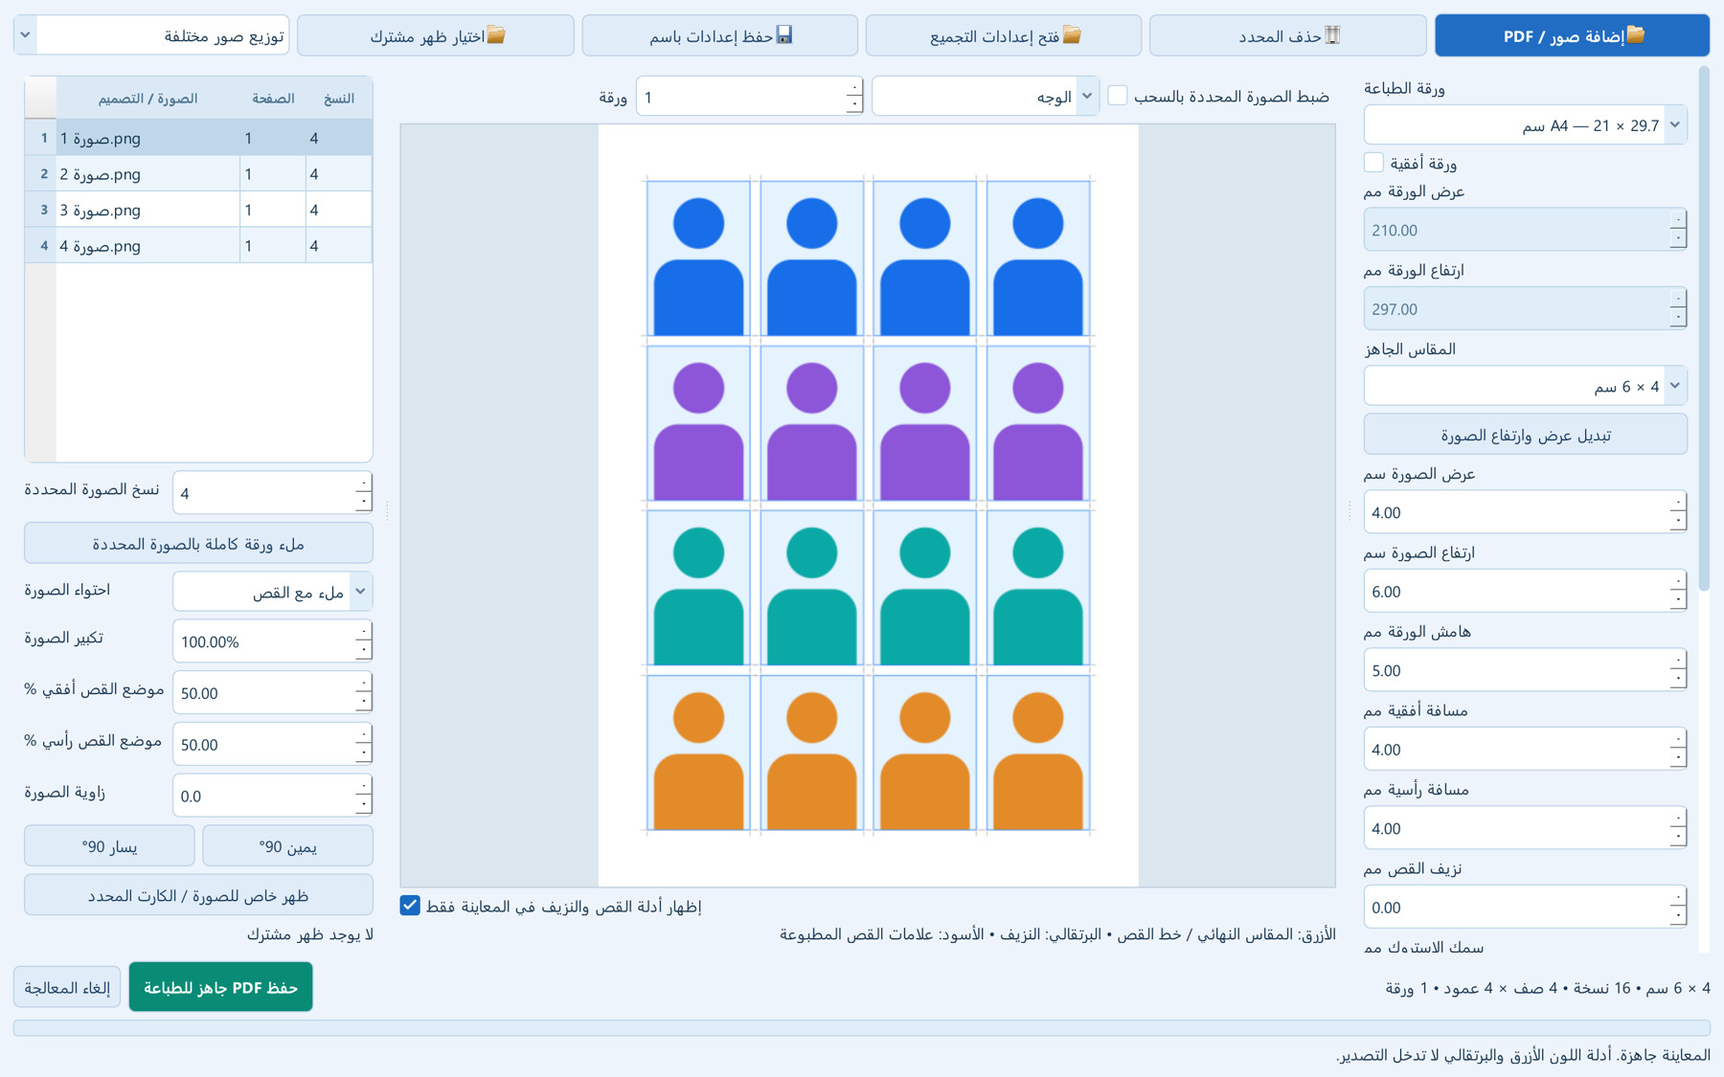Select row صورة 3.png in table

[198, 210]
